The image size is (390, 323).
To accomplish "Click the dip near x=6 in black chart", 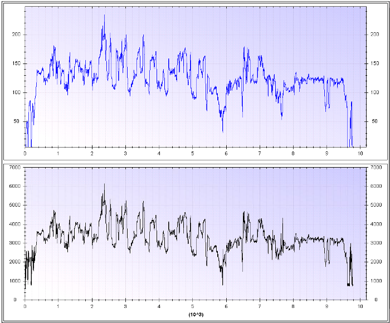I will click(x=223, y=285).
